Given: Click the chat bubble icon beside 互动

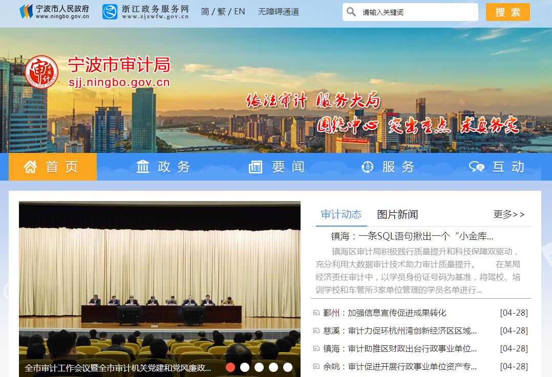Looking at the screenshot, I should tap(477, 167).
